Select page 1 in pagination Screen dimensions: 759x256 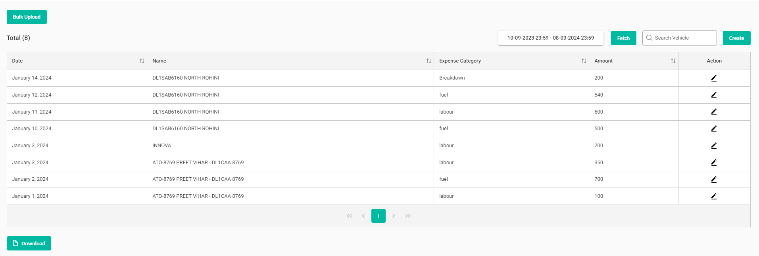pyautogui.click(x=379, y=216)
